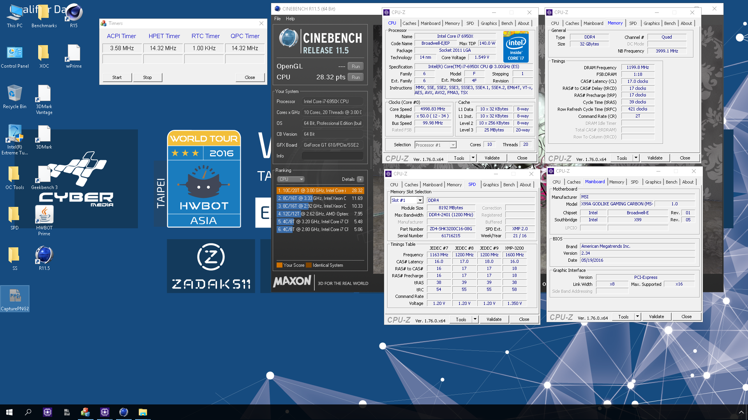This screenshot has height=420, width=748.
Task: Open Control Panel desktop icon
Action: [x=15, y=57]
